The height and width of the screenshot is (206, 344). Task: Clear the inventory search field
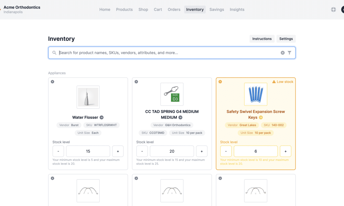point(283,53)
